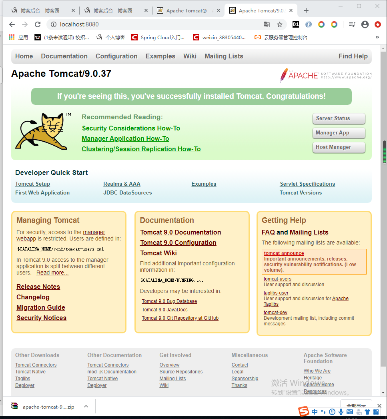The height and width of the screenshot is (419, 387).
Task: Expand the hidden bookmarks chevron
Action: tap(377, 37)
